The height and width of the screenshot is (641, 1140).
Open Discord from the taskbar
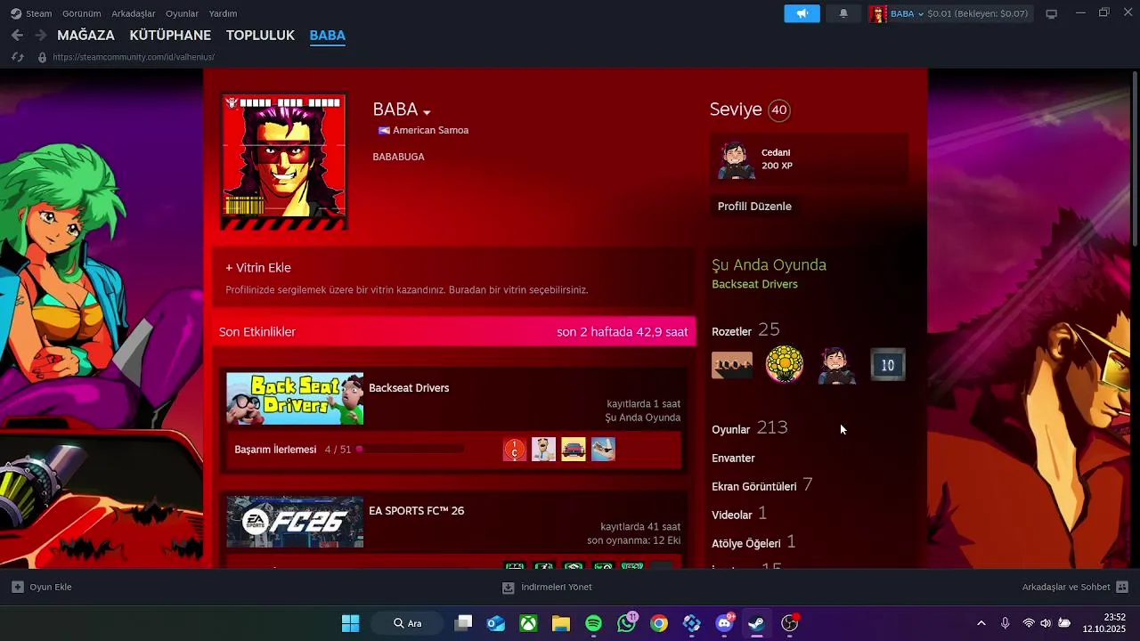tap(724, 623)
